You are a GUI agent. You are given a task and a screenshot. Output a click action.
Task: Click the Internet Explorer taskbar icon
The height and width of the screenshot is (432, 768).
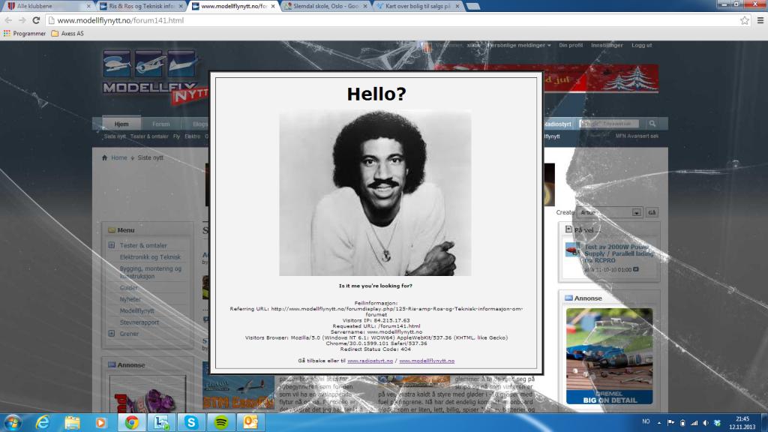pyautogui.click(x=43, y=422)
